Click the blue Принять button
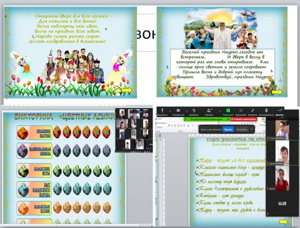Viewport: 300px width, 228px height. pyautogui.click(x=228, y=129)
